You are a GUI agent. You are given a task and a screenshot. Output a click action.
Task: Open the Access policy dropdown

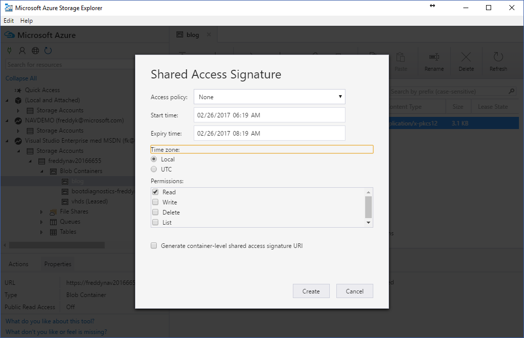(x=269, y=97)
